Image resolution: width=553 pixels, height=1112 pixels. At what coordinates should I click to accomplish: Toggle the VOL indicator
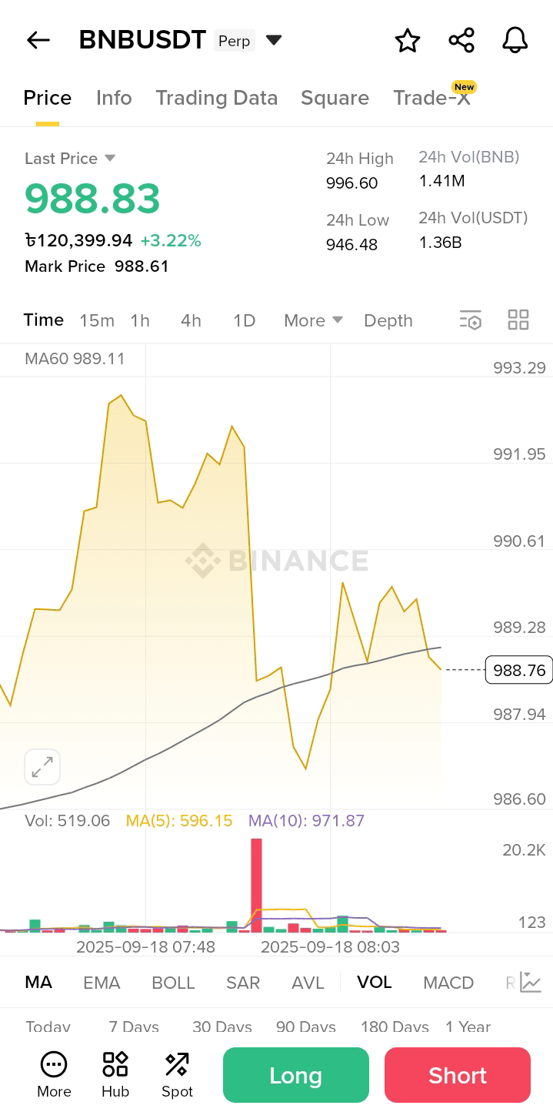tap(374, 982)
